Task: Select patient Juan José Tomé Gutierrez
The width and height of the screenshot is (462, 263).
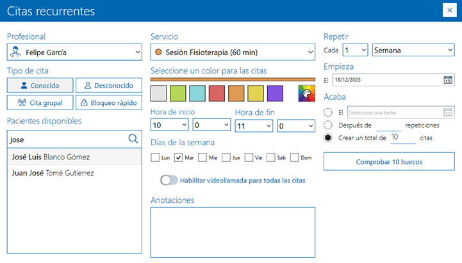Action: tap(53, 173)
